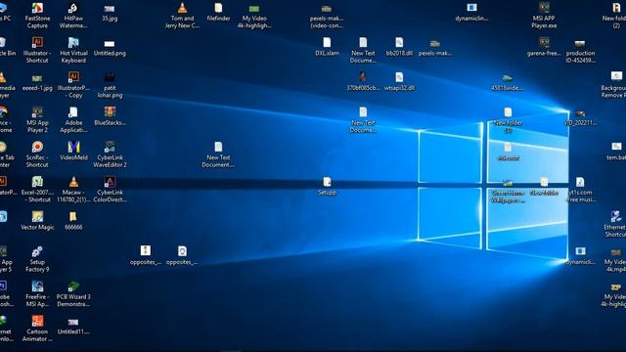This screenshot has height=352, width=626.
Task: Select the Setupp file icon
Action: pos(327,186)
